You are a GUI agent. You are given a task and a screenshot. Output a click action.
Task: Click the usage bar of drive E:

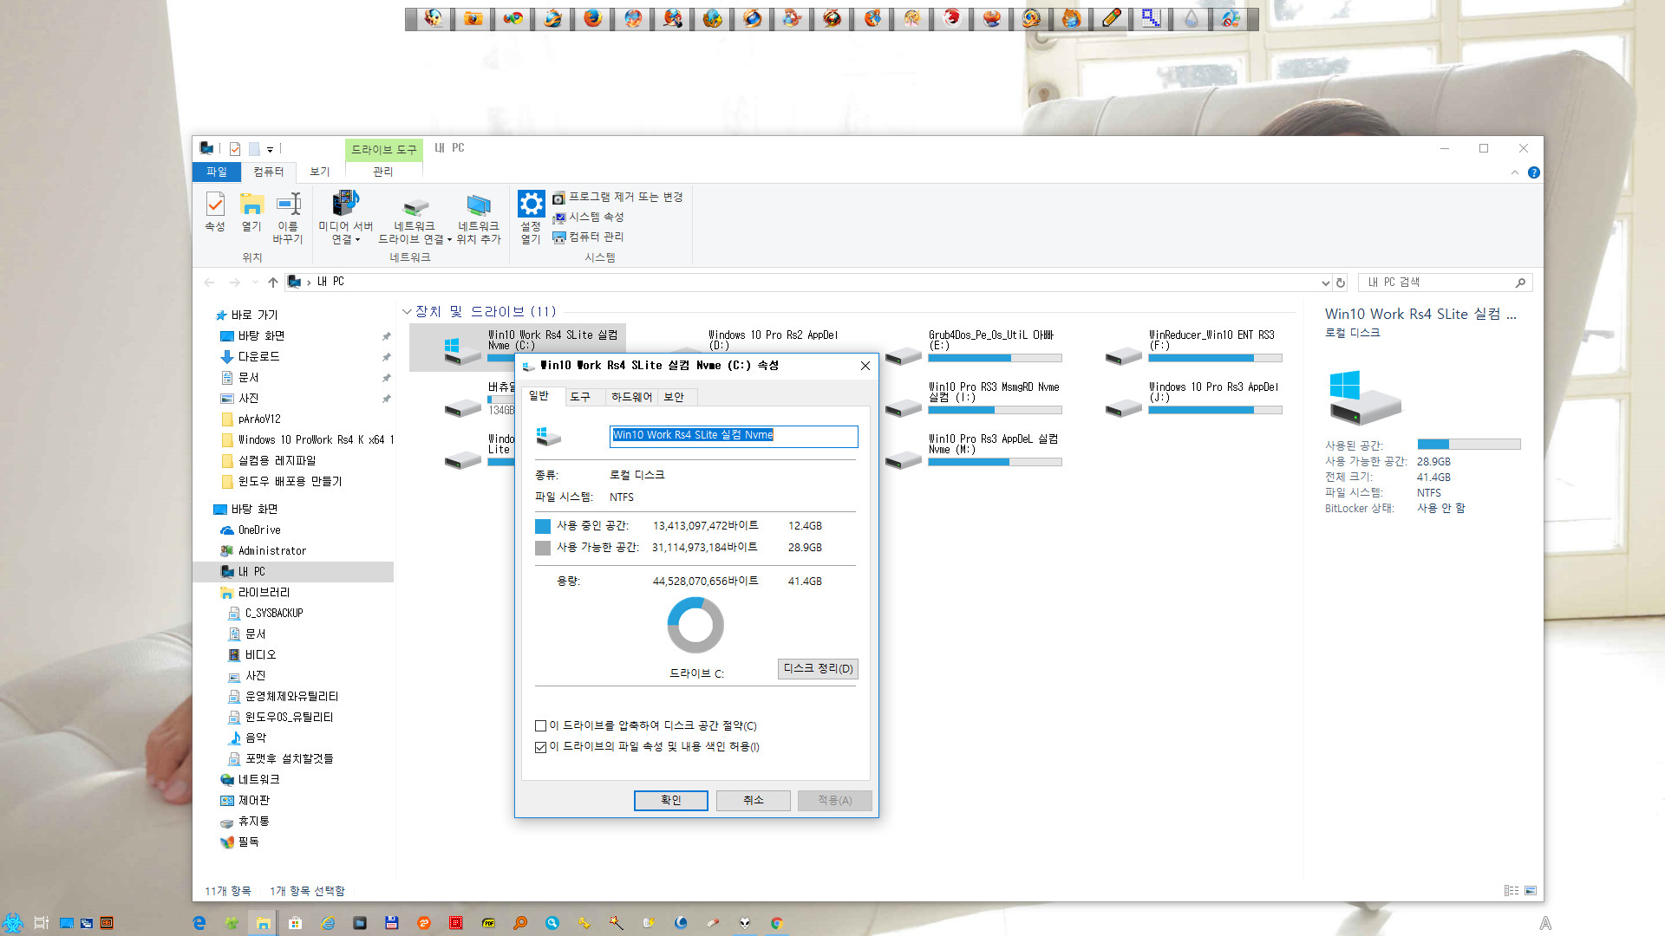tap(995, 358)
